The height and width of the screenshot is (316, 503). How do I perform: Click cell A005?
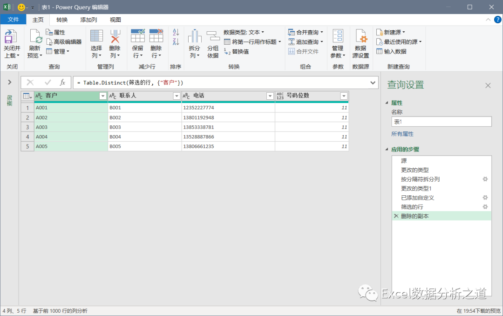click(x=71, y=146)
